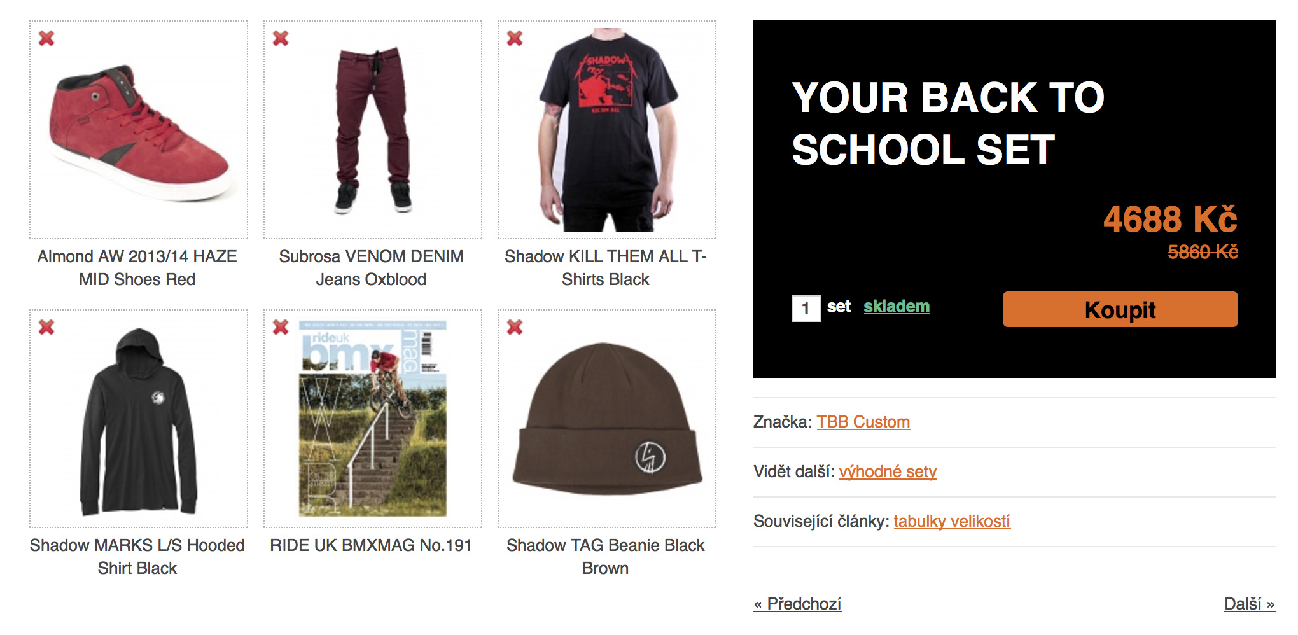The width and height of the screenshot is (1298, 635).
Task: Open the TBB Custom brand link
Action: [863, 422]
